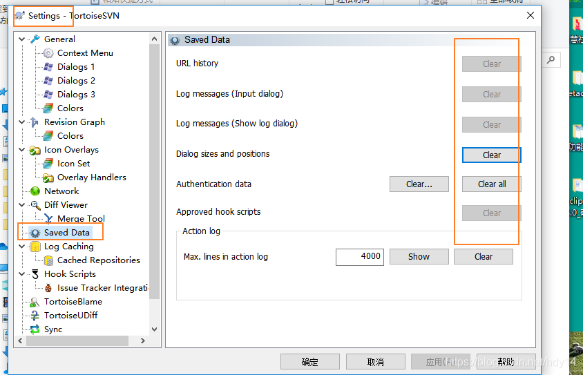Click the Hook Scripts hook icon
The width and height of the screenshot is (583, 375).
click(x=35, y=274)
